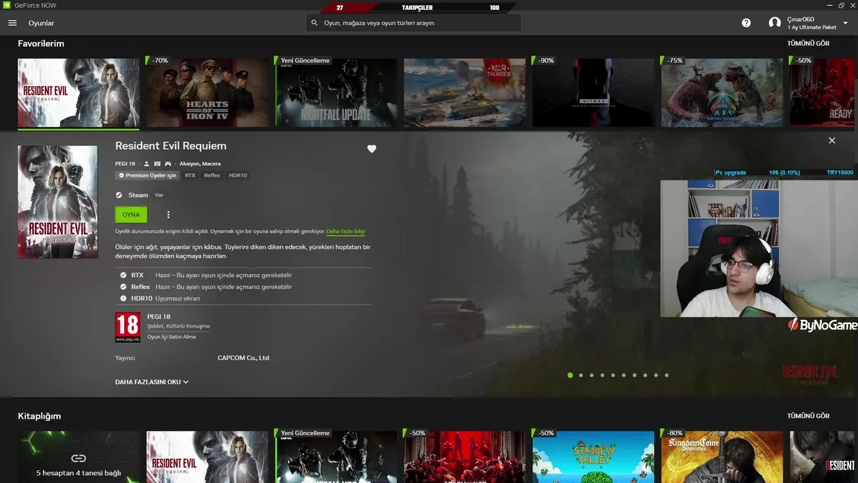Open the Hitman favorite tile
Screen dimensions: 858x483
(x=593, y=93)
